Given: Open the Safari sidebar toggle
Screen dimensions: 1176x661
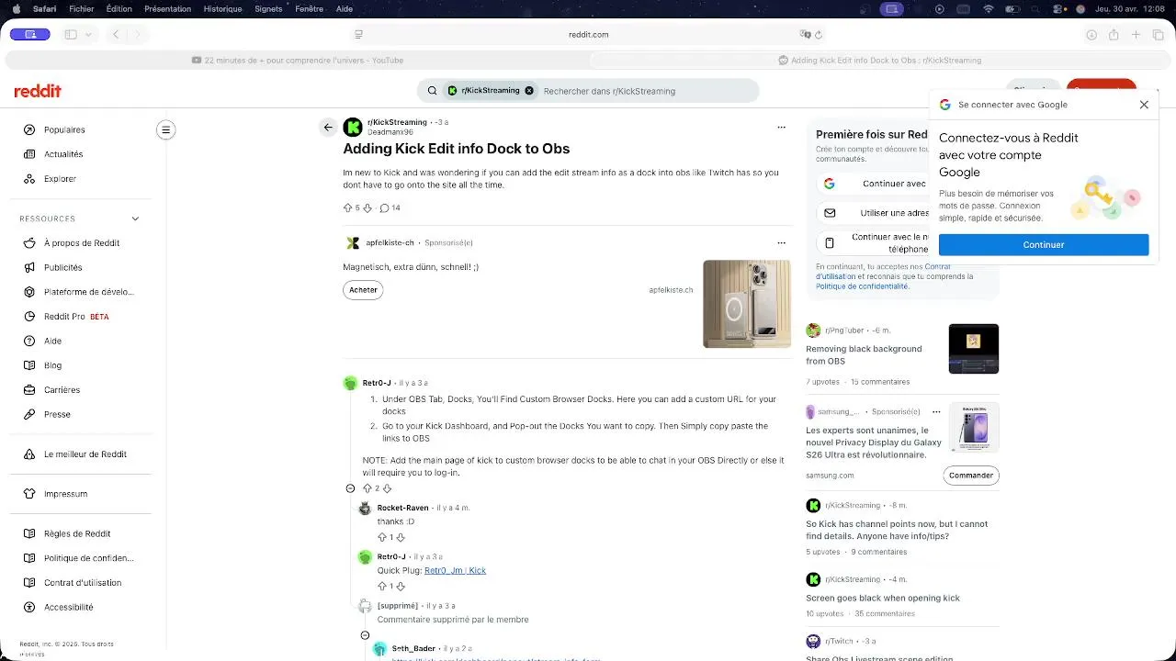Looking at the screenshot, I should pos(71,35).
